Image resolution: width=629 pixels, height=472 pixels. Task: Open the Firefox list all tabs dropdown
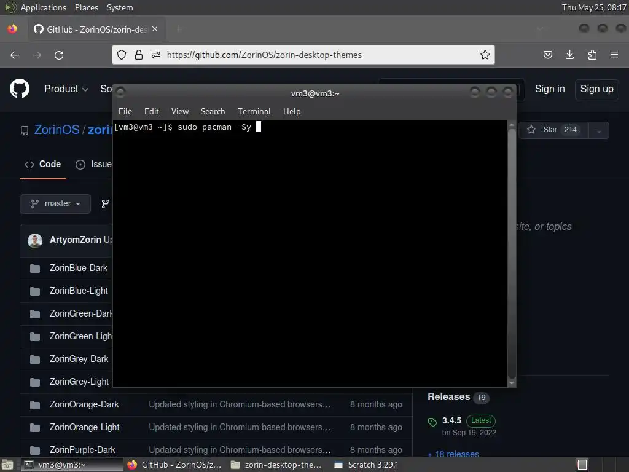tap(540, 29)
